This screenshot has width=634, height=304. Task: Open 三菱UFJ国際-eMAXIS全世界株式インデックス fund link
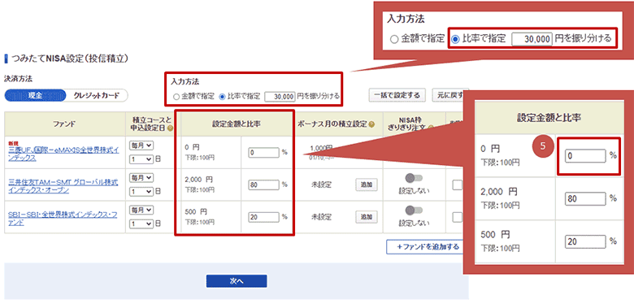tap(63, 154)
